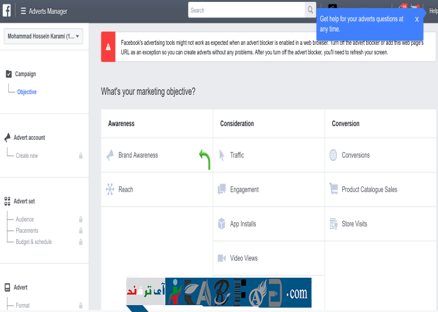Open Placements under Advert set
Screen dimensions: 438x312
tap(27, 230)
